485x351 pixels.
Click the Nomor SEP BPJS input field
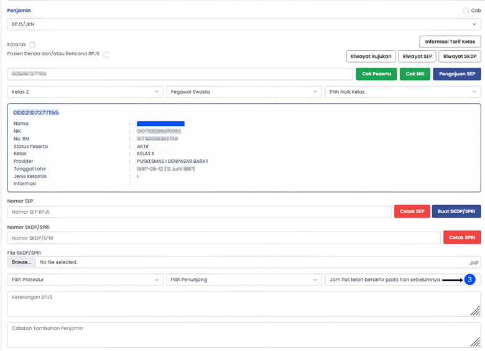pyautogui.click(x=199, y=212)
